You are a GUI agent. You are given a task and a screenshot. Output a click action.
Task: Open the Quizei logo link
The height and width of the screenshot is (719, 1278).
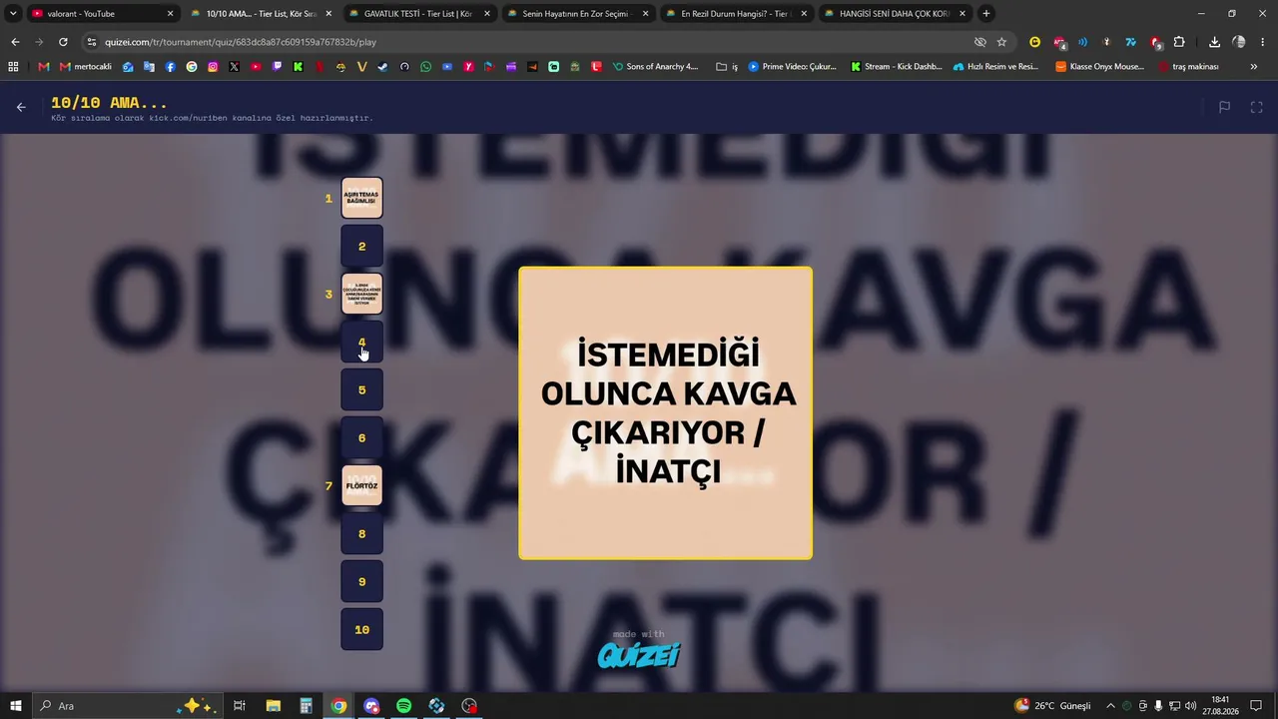point(639,654)
